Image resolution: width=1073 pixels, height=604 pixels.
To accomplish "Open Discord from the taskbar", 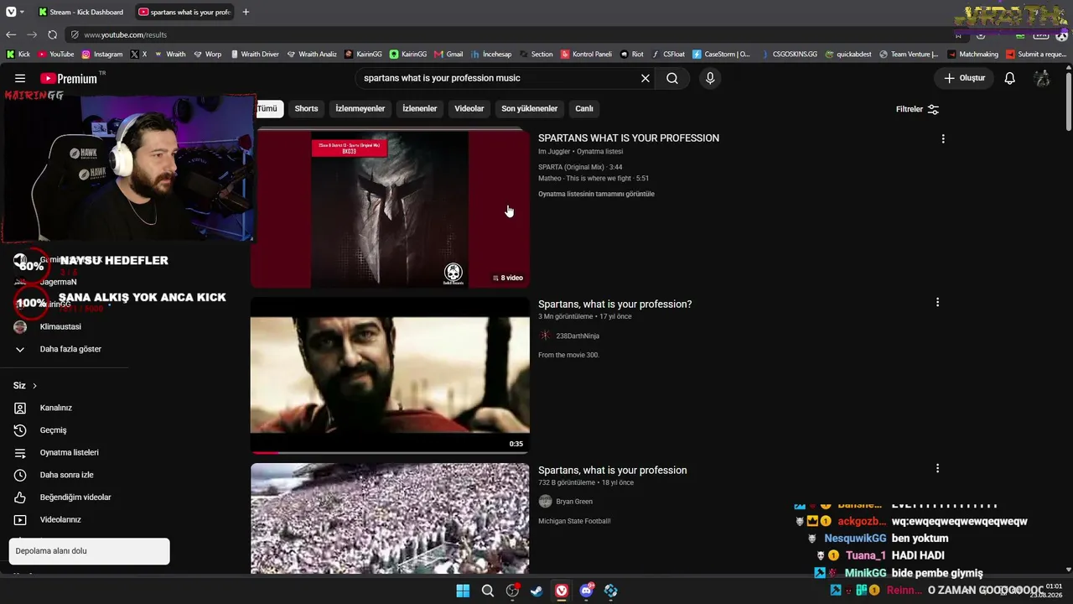I will click(x=586, y=591).
